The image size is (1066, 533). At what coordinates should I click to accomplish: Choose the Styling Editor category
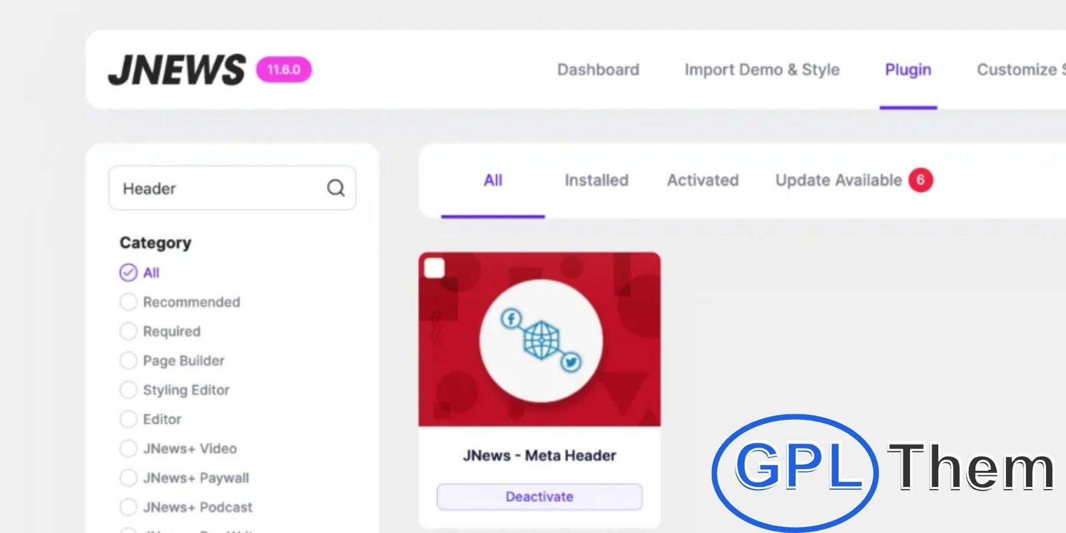click(128, 390)
